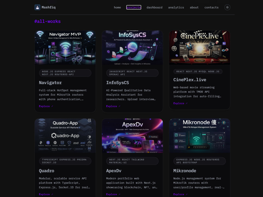Open the Mikronode thumbnail image
Screen dimensions: 263x197
point(200,136)
